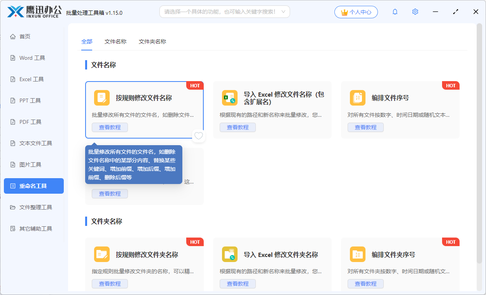
Task: Click 查看教程 under 按规则修改文件夹名称
Action: 110,284
